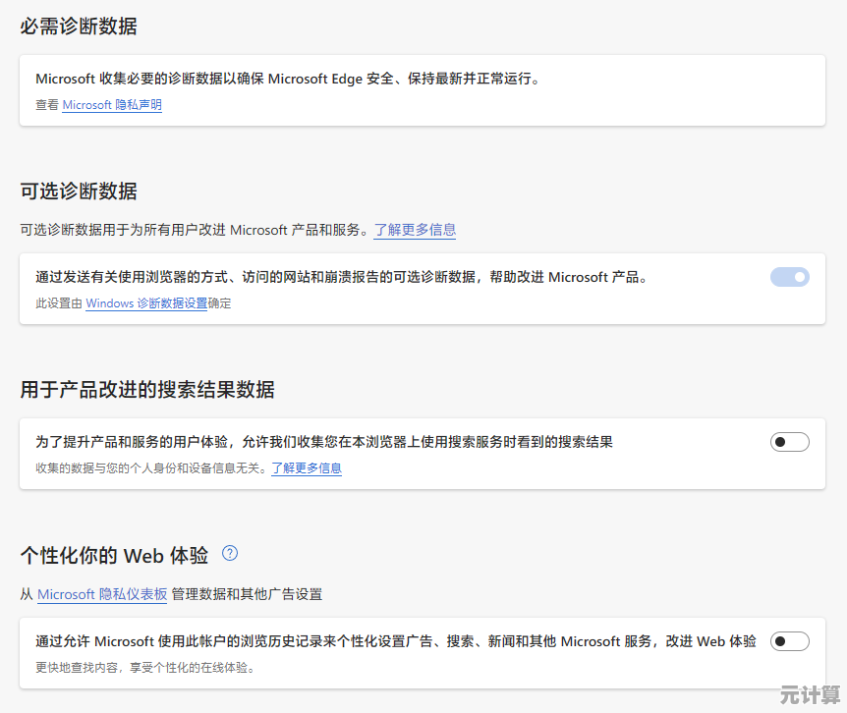847x713 pixels.
Task: Open the Windows 诊断数据设置 link
Action: coord(146,303)
